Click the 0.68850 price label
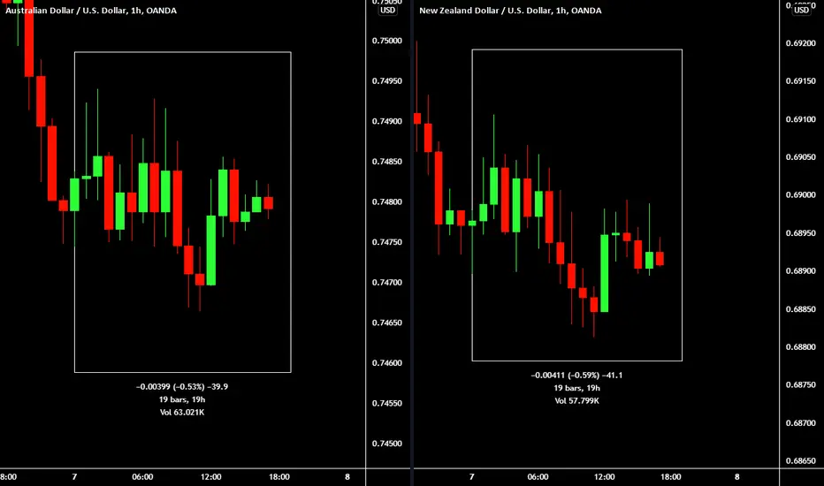824x486 pixels. coord(801,309)
